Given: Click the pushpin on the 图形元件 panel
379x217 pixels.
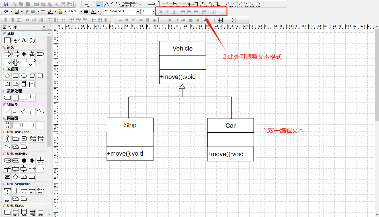Looking at the screenshot, I should tap(44, 27).
